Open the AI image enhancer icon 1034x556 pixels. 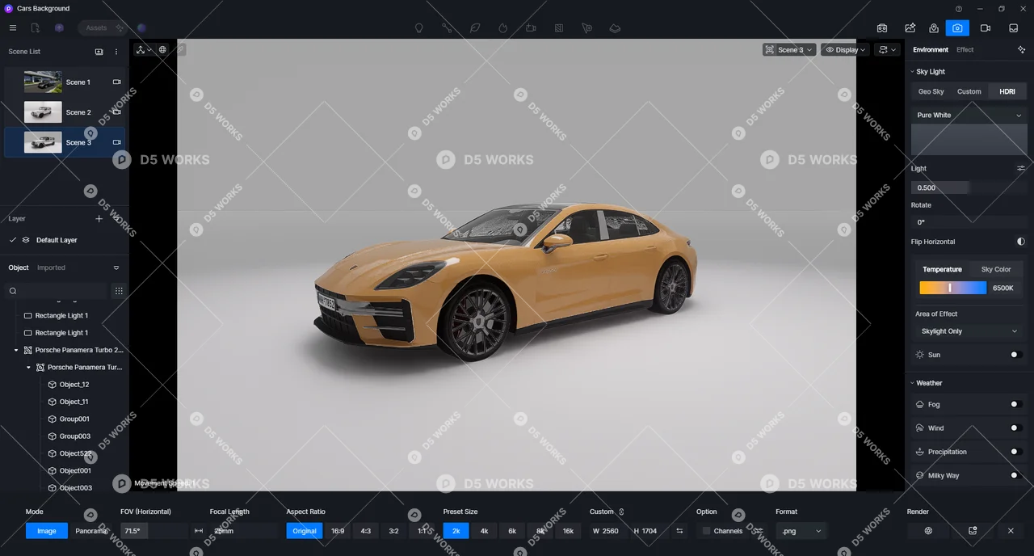click(x=910, y=27)
